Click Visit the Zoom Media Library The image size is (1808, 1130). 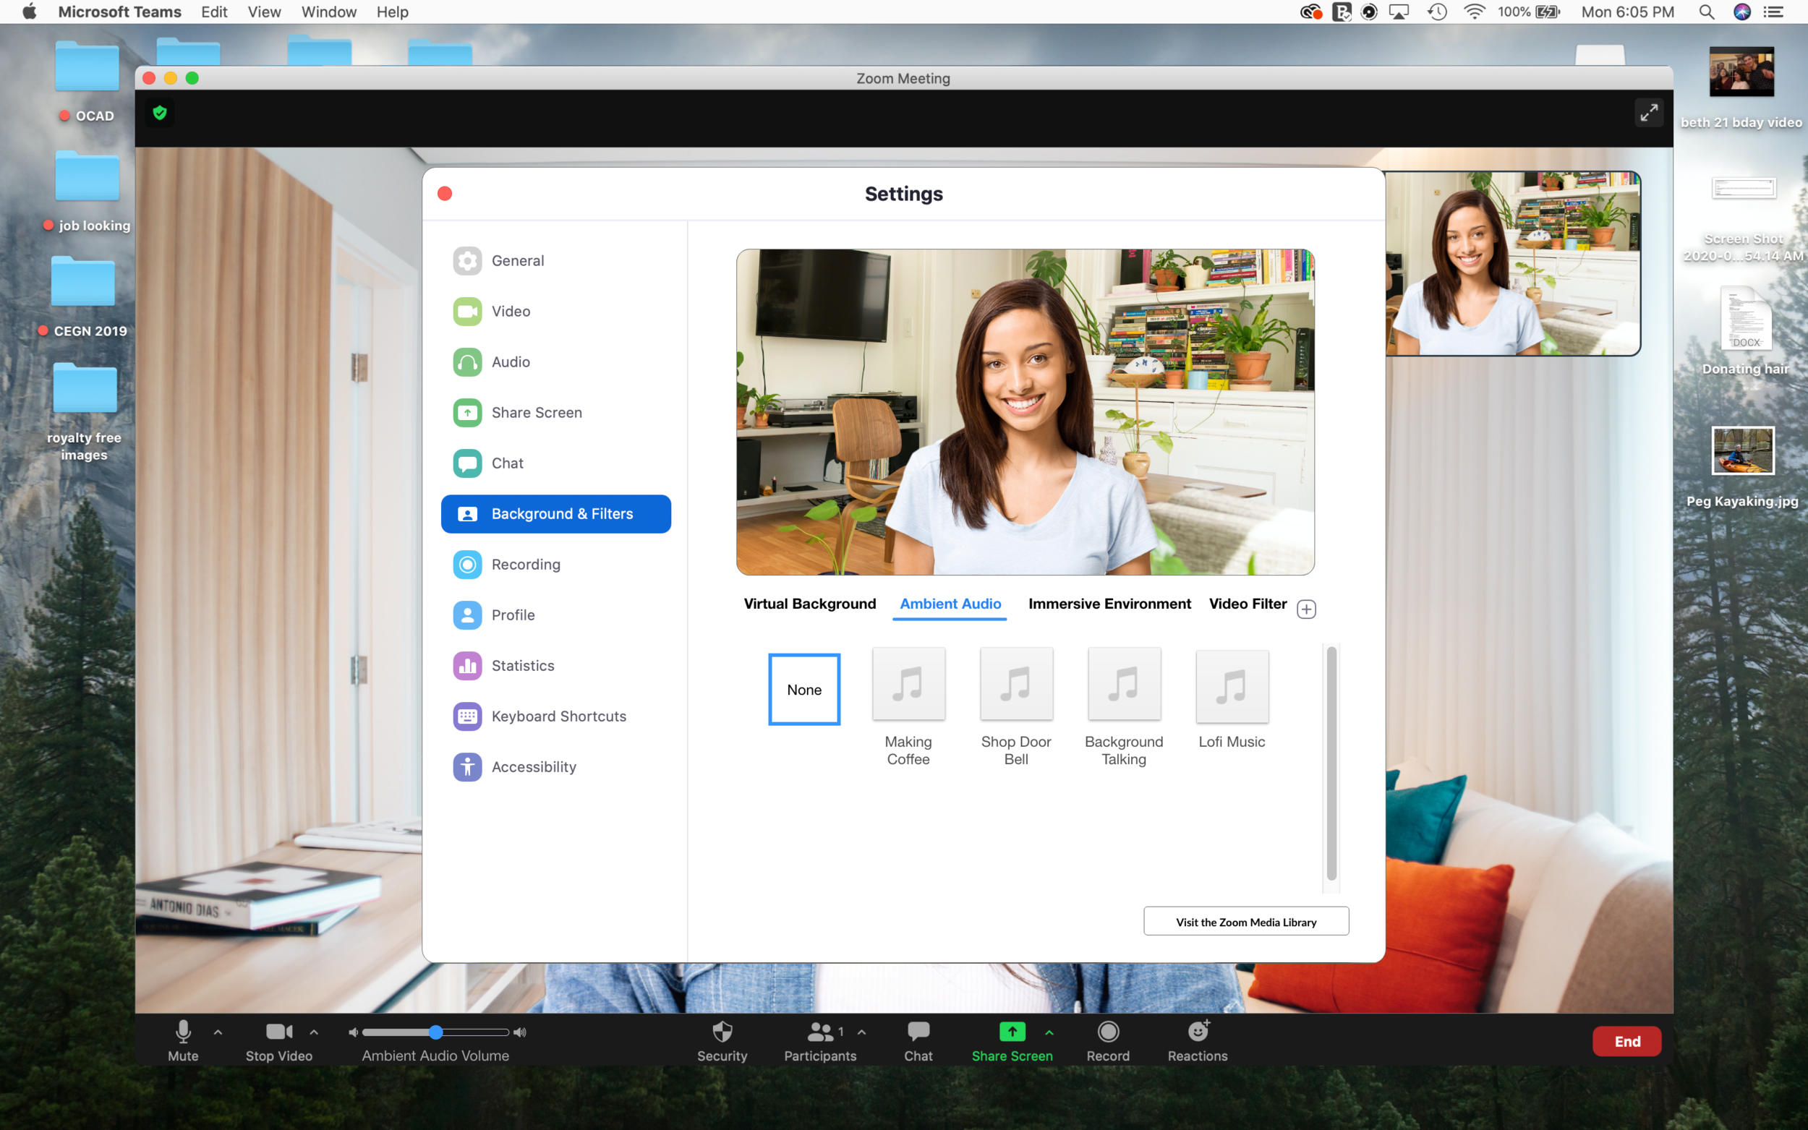[x=1246, y=922]
